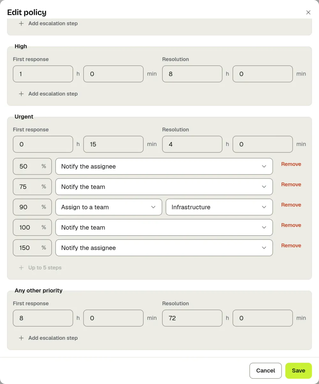319x384 pixels.
Task: Open the Infrastructure team dropdown
Action: [x=219, y=207]
